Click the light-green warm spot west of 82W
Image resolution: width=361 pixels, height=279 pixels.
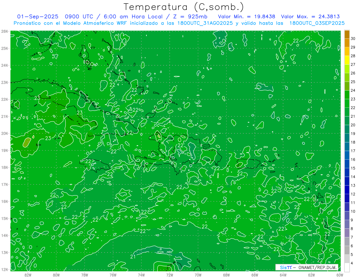27,142
